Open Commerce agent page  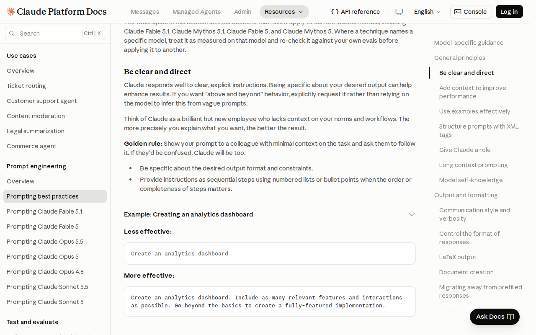tap(55, 146)
